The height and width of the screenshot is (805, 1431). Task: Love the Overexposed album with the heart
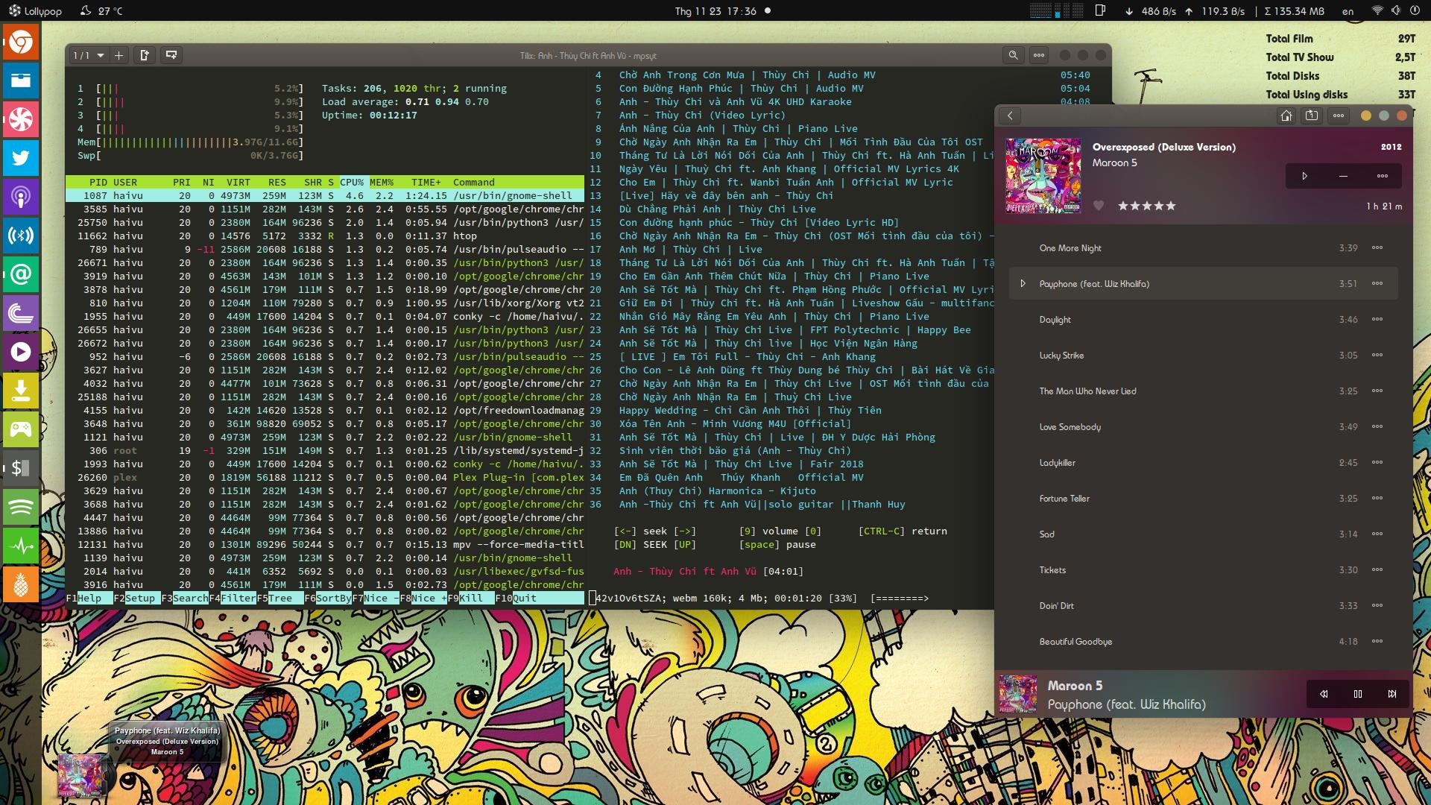1099,206
